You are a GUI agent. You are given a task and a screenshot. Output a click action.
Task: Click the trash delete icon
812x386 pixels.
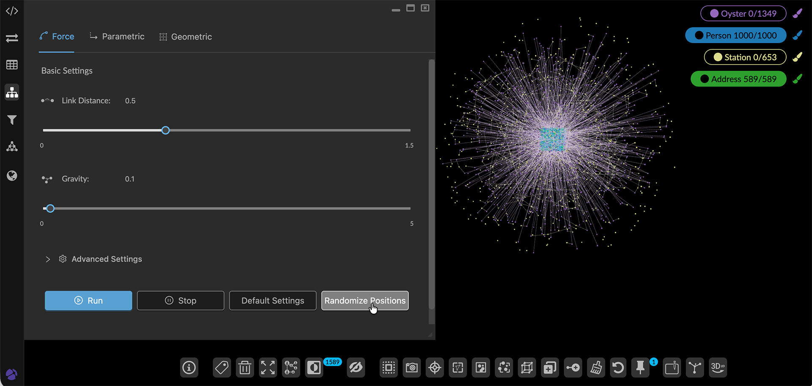pos(244,368)
